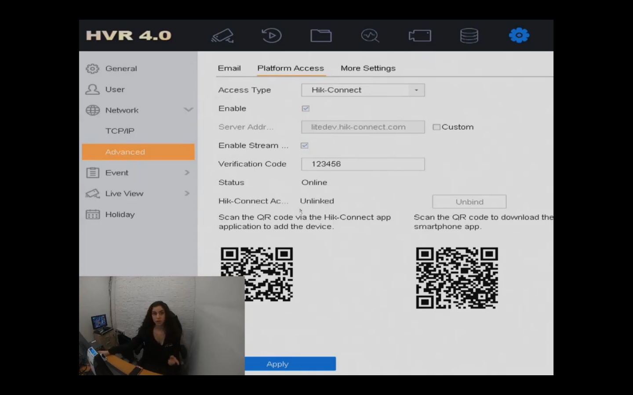Toggle the Enable Stream encryption checkbox
633x395 pixels.
[x=305, y=145]
